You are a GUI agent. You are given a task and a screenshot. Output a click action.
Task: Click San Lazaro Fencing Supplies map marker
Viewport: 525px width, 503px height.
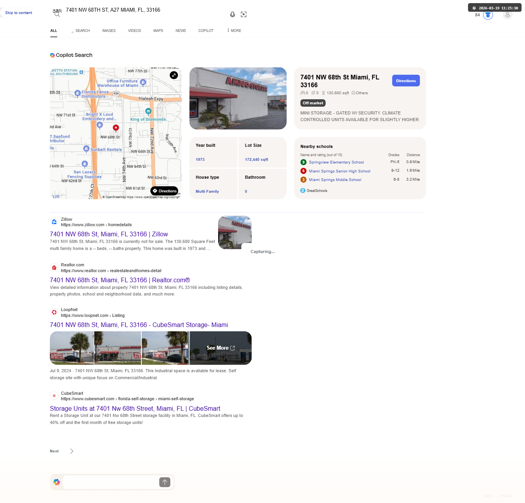pyautogui.click(x=85, y=164)
